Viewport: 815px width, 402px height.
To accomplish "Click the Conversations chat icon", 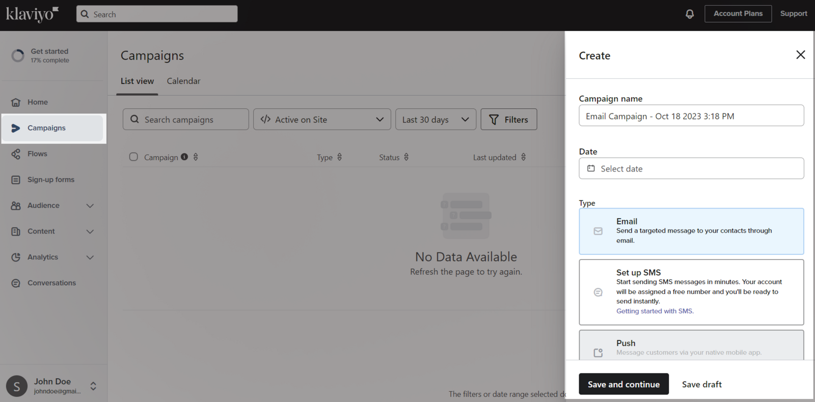I will click(x=16, y=283).
